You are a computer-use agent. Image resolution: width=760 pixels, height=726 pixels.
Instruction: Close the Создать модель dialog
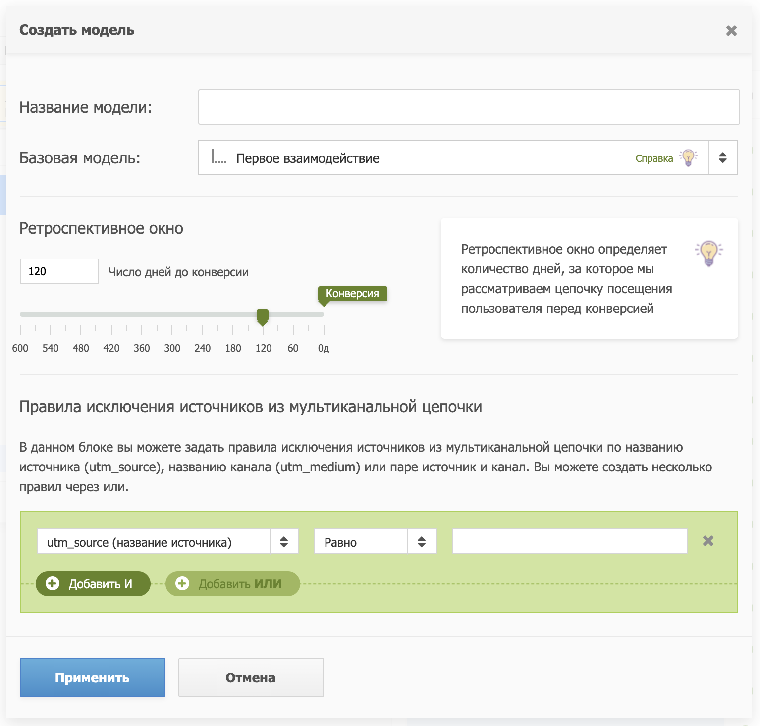click(x=731, y=31)
